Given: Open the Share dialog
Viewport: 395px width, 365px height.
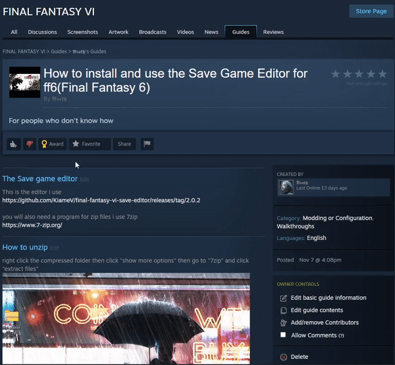Looking at the screenshot, I should tap(124, 144).
